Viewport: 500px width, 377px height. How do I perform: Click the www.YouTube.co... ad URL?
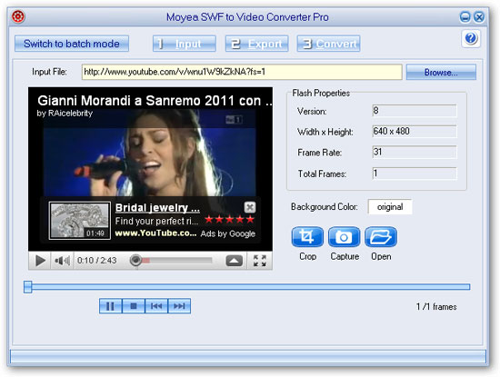[155, 233]
